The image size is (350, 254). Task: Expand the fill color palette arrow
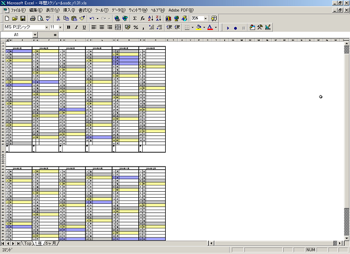coord(204,27)
